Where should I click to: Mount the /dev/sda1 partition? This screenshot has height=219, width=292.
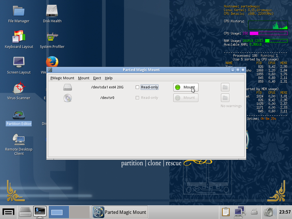click(x=186, y=87)
